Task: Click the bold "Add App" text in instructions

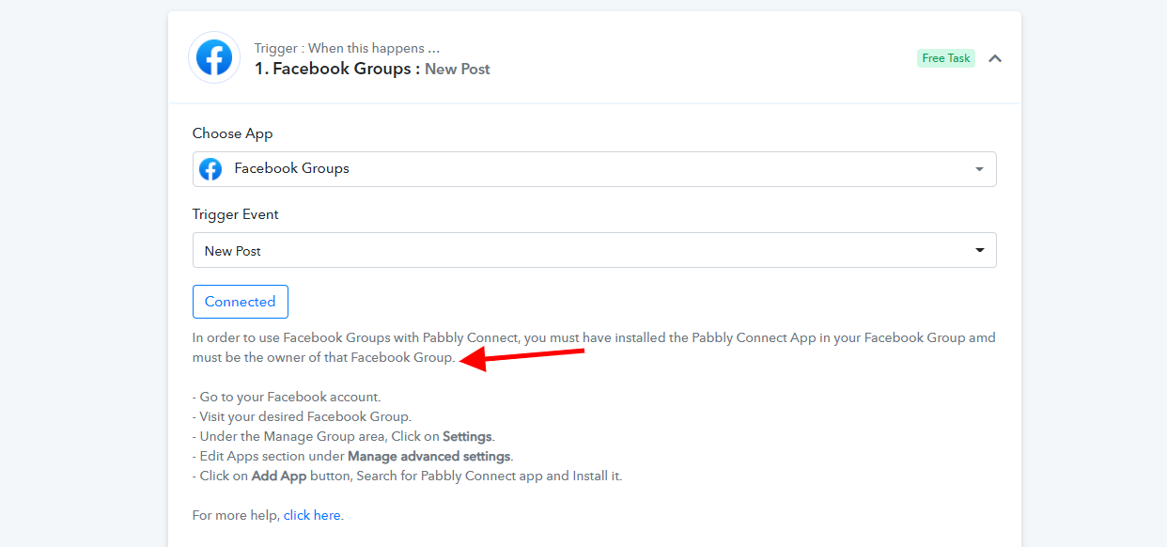Action: (280, 476)
